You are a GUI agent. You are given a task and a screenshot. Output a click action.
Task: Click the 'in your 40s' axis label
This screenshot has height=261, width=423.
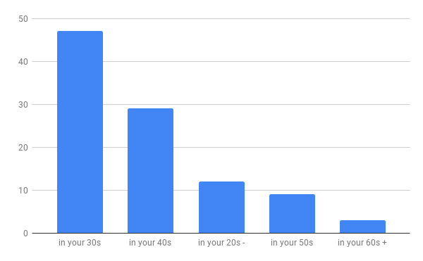150,243
